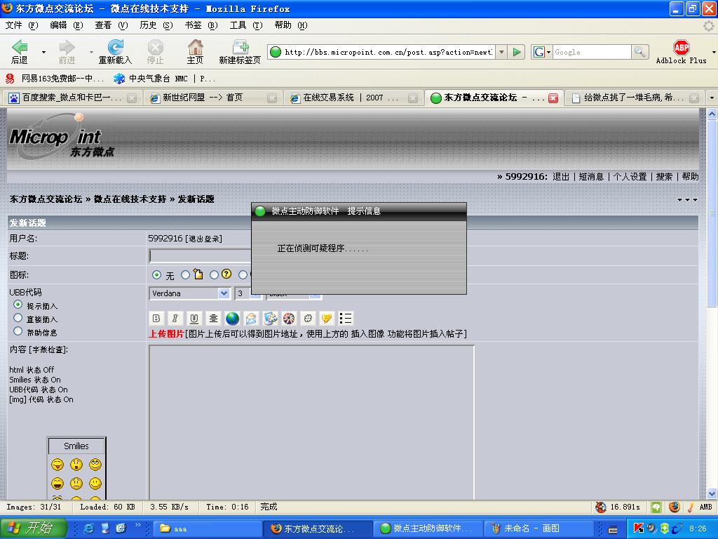The width and height of the screenshot is (718, 539).
Task: Select the question mark post icon radio button
Action: (214, 275)
